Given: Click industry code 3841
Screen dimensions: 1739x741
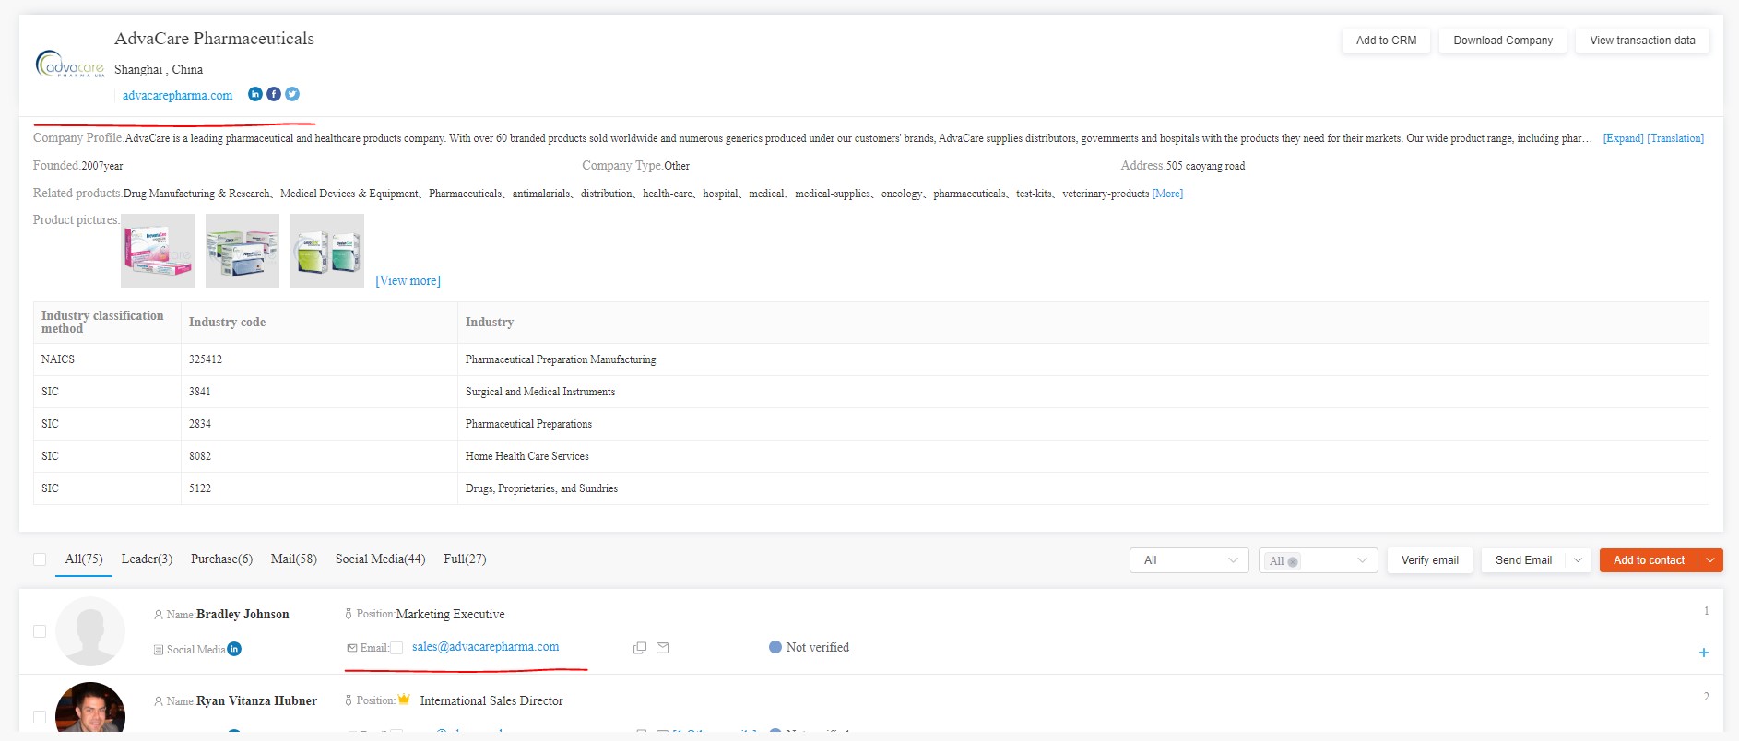Looking at the screenshot, I should [x=200, y=392].
